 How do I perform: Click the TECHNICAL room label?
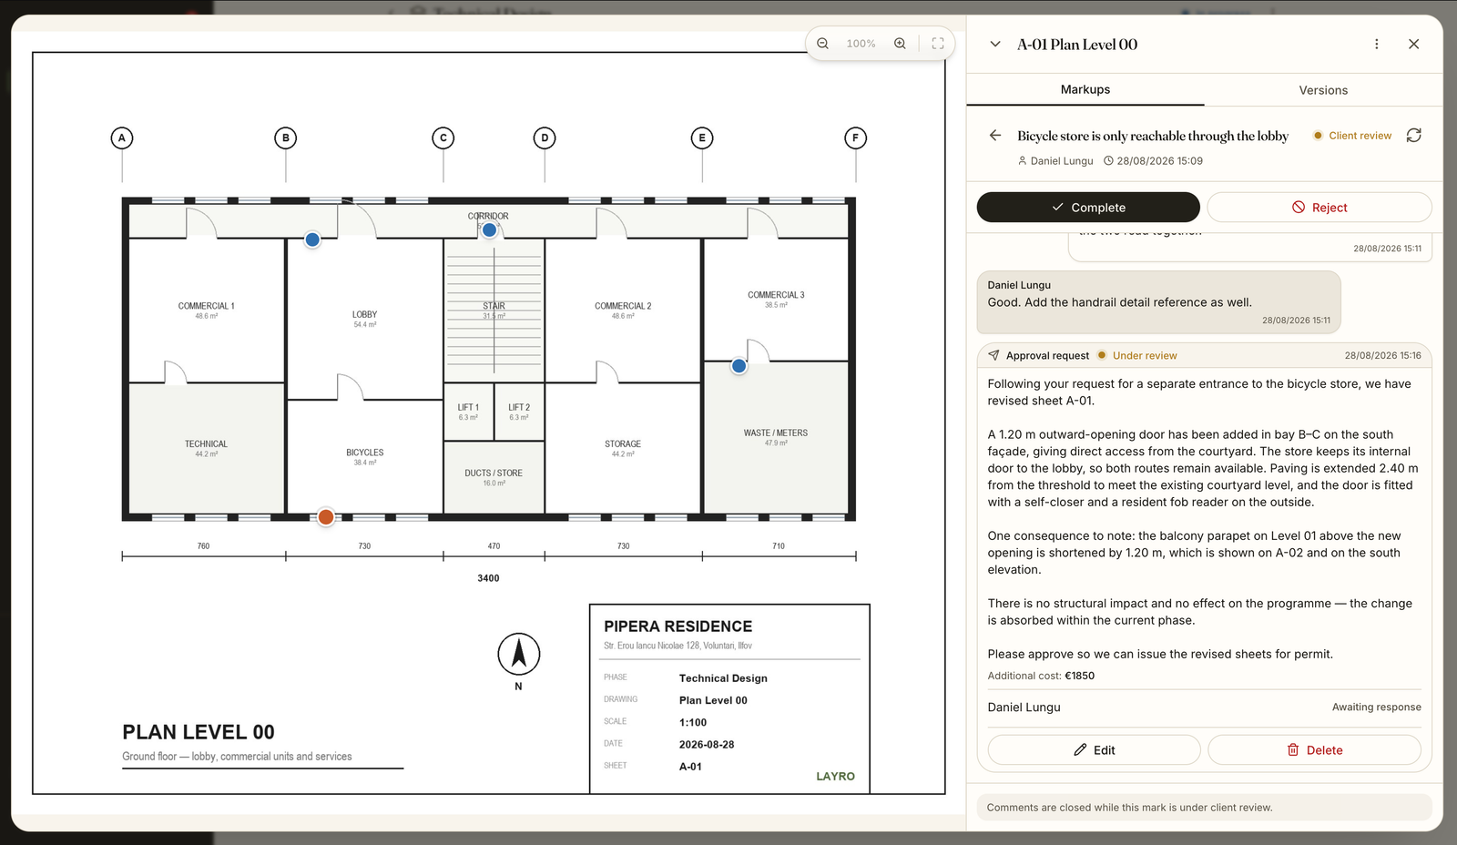pos(206,444)
